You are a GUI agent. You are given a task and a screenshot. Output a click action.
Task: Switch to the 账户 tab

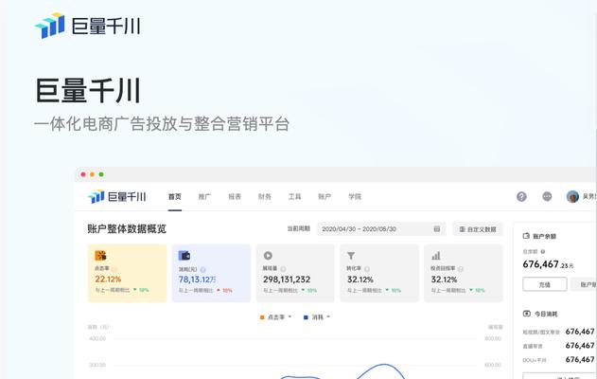(325, 197)
